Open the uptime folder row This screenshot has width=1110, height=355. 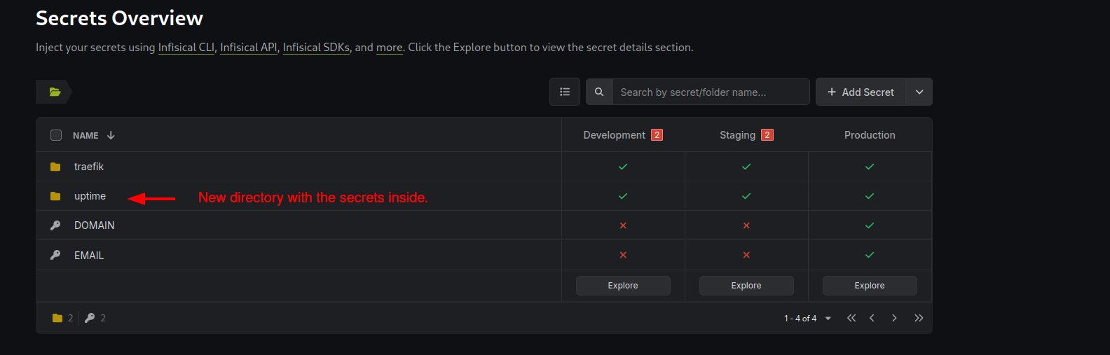point(299,196)
